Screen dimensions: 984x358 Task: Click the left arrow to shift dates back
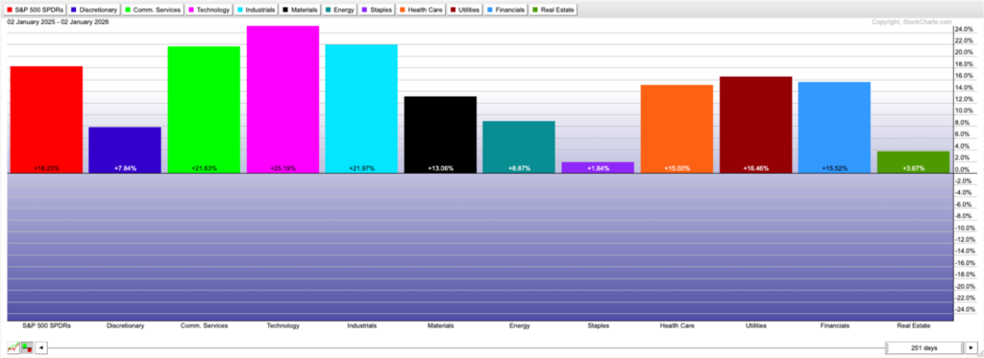click(40, 347)
